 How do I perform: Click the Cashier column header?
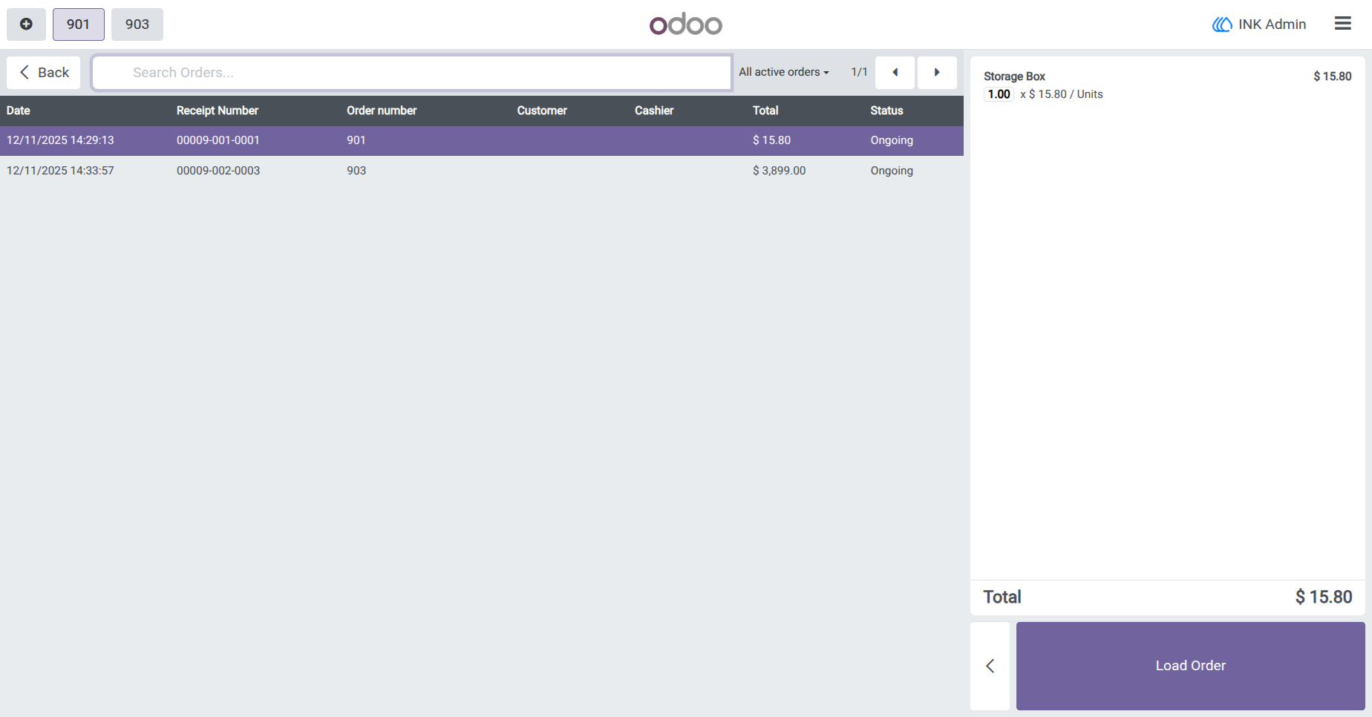[x=654, y=111]
